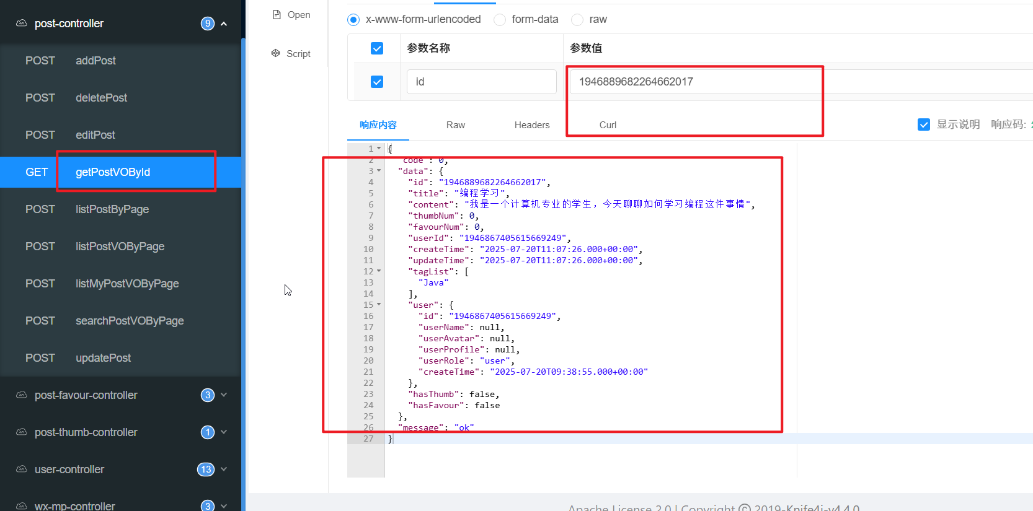Select the raw radio option

tap(577, 20)
